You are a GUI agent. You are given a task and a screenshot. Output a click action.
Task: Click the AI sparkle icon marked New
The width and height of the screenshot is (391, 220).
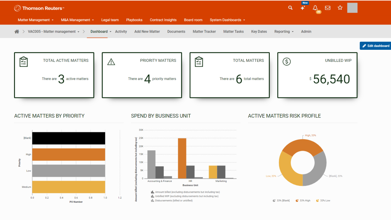[302, 8]
